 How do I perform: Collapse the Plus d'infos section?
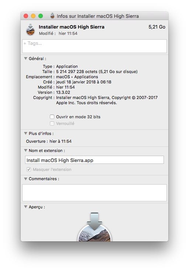(x=25, y=133)
